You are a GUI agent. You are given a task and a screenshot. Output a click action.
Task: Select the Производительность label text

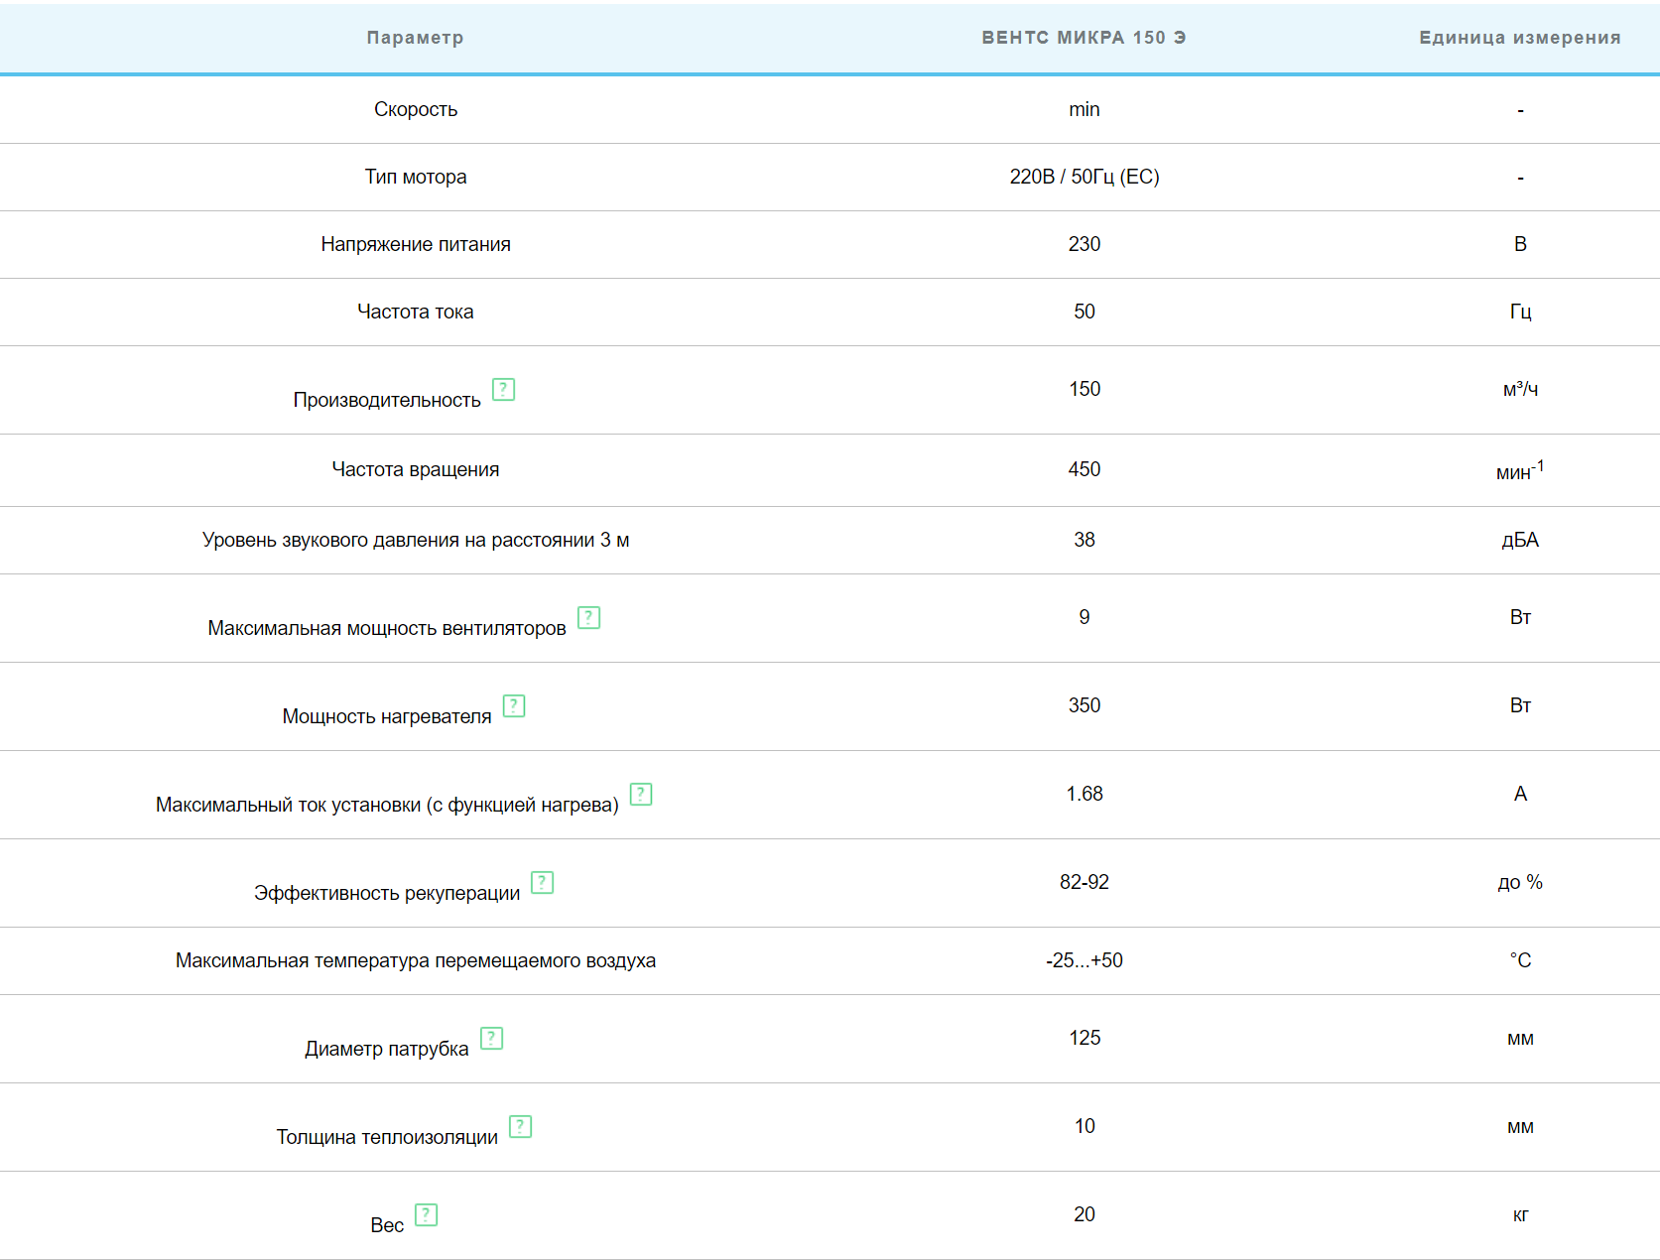pyautogui.click(x=387, y=400)
